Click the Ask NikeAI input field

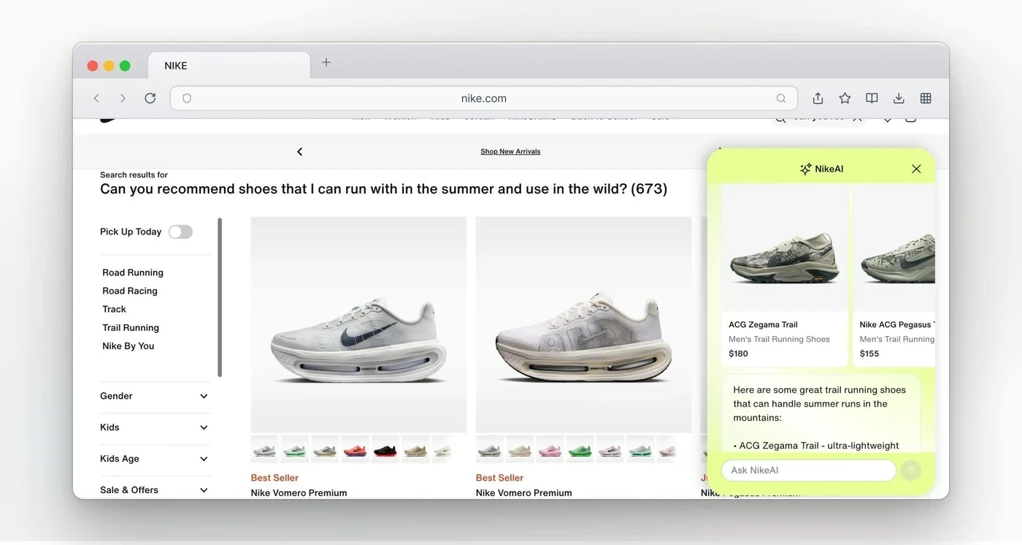[x=808, y=470]
